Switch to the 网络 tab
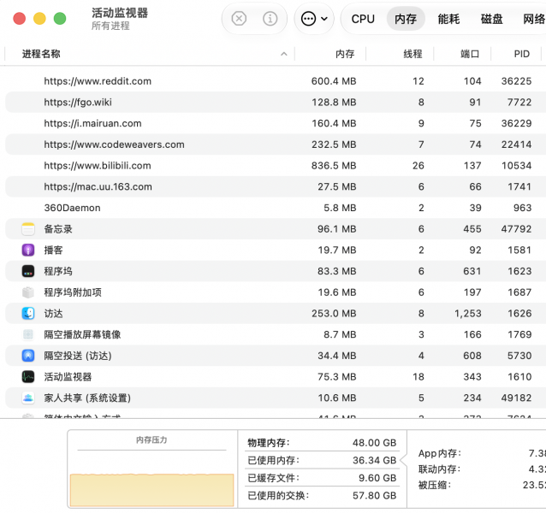This screenshot has height=513, width=546. point(534,19)
